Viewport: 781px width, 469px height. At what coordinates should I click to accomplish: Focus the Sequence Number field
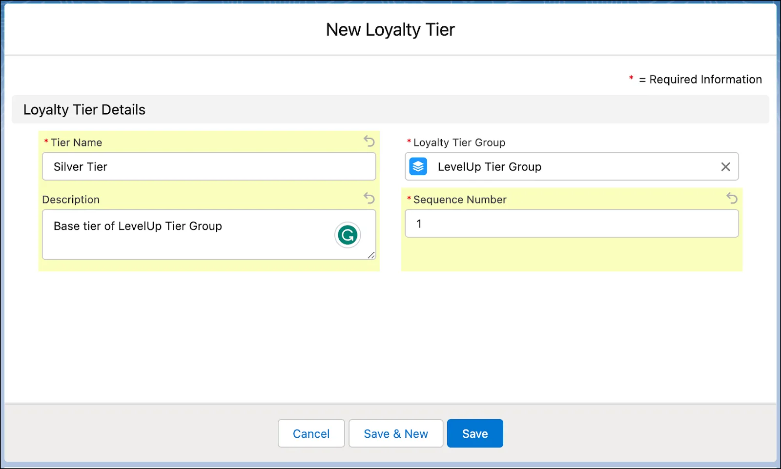[x=572, y=223]
